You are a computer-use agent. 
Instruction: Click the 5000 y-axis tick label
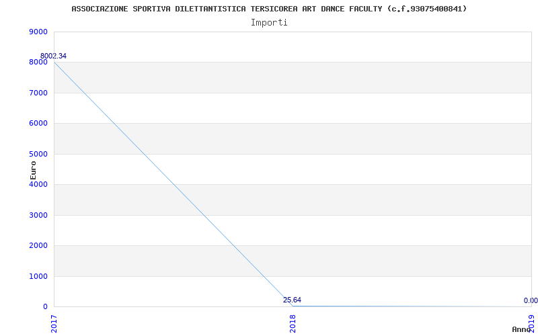click(38, 154)
